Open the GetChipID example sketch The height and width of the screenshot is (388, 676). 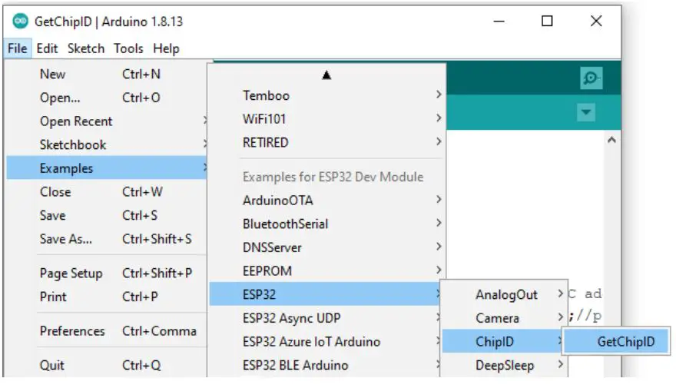click(x=625, y=342)
